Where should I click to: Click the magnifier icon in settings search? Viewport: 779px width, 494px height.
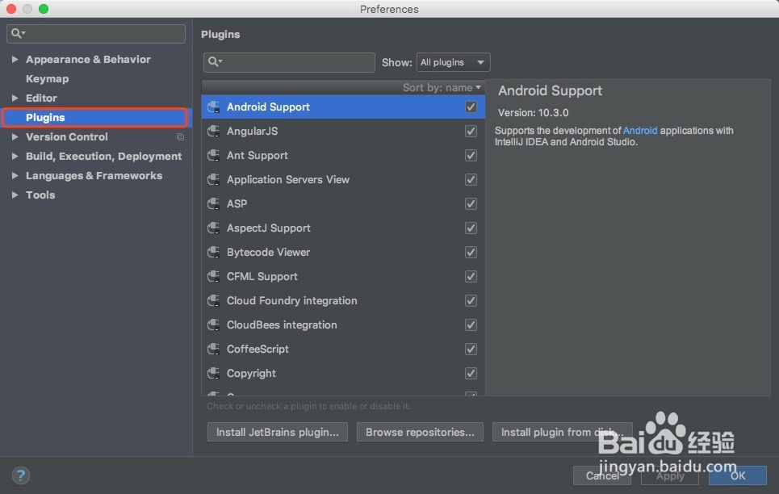point(18,33)
